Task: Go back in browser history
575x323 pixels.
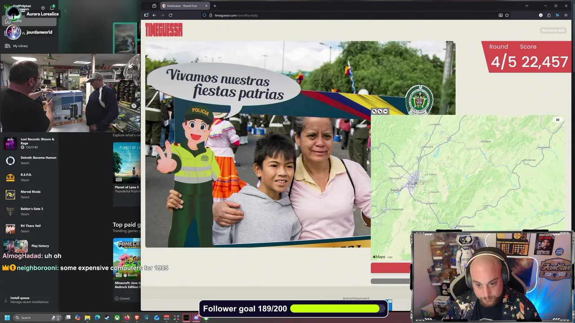Action: pos(154,15)
